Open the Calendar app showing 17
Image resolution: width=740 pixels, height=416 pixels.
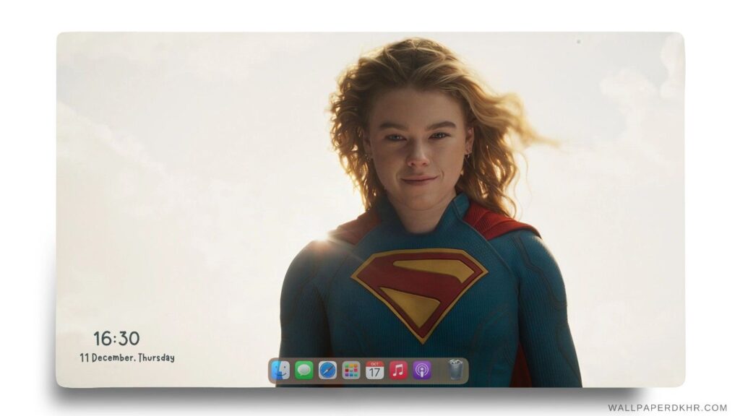(x=375, y=370)
